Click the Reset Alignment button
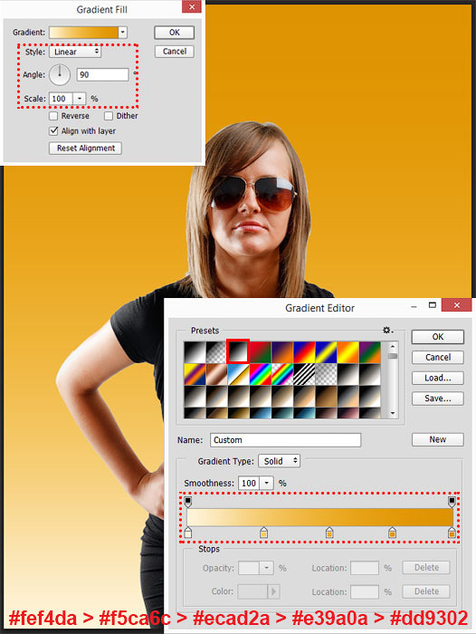Image resolution: width=476 pixels, height=634 pixels. 85,148
